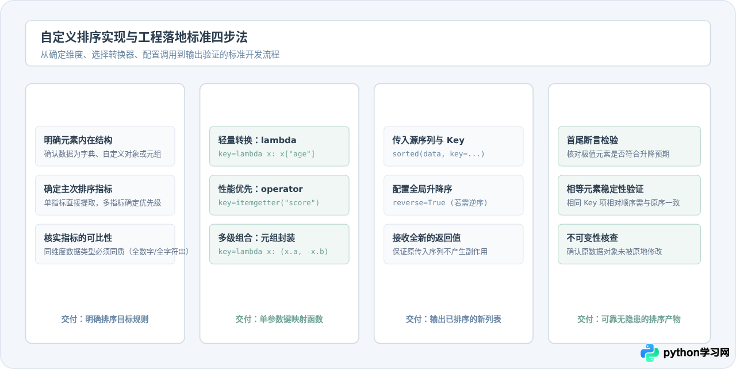
Task: Select the 接收全新的返回值 card title
Action: pyautogui.click(x=427, y=238)
